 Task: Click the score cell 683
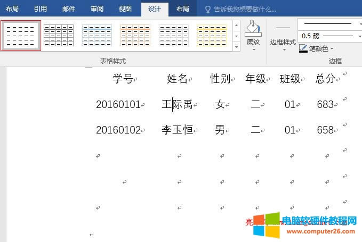pos(325,105)
